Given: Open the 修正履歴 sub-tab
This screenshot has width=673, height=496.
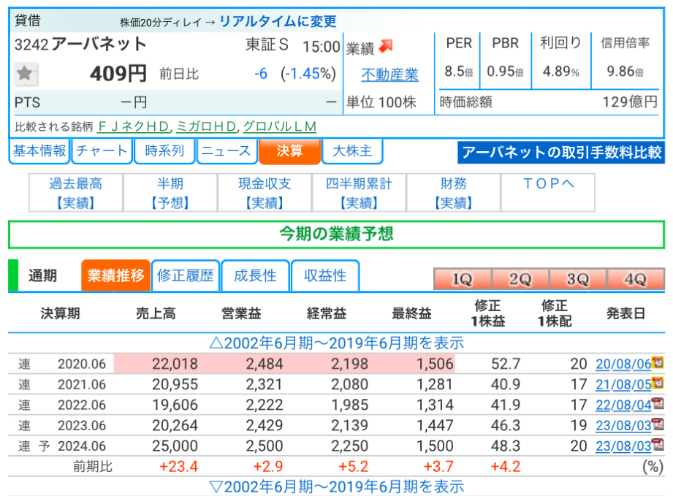Looking at the screenshot, I should point(186,275).
